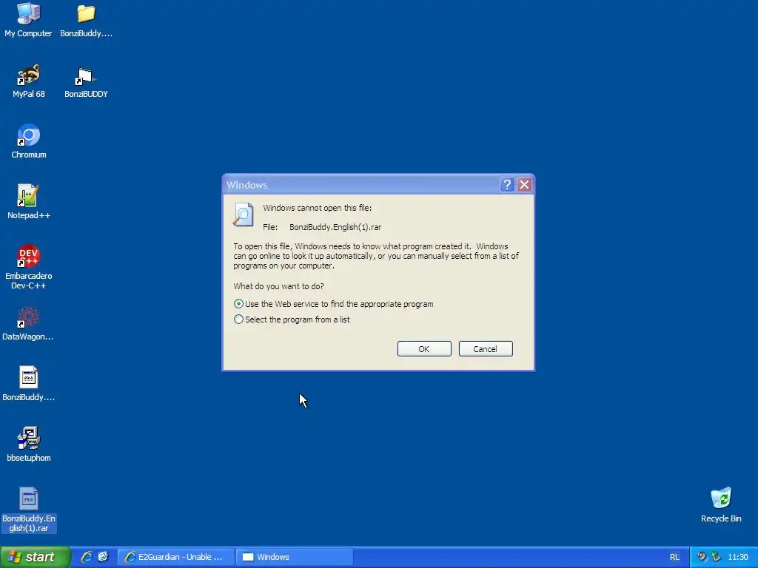
Task: Confirm the dialog with OK
Action: click(424, 349)
